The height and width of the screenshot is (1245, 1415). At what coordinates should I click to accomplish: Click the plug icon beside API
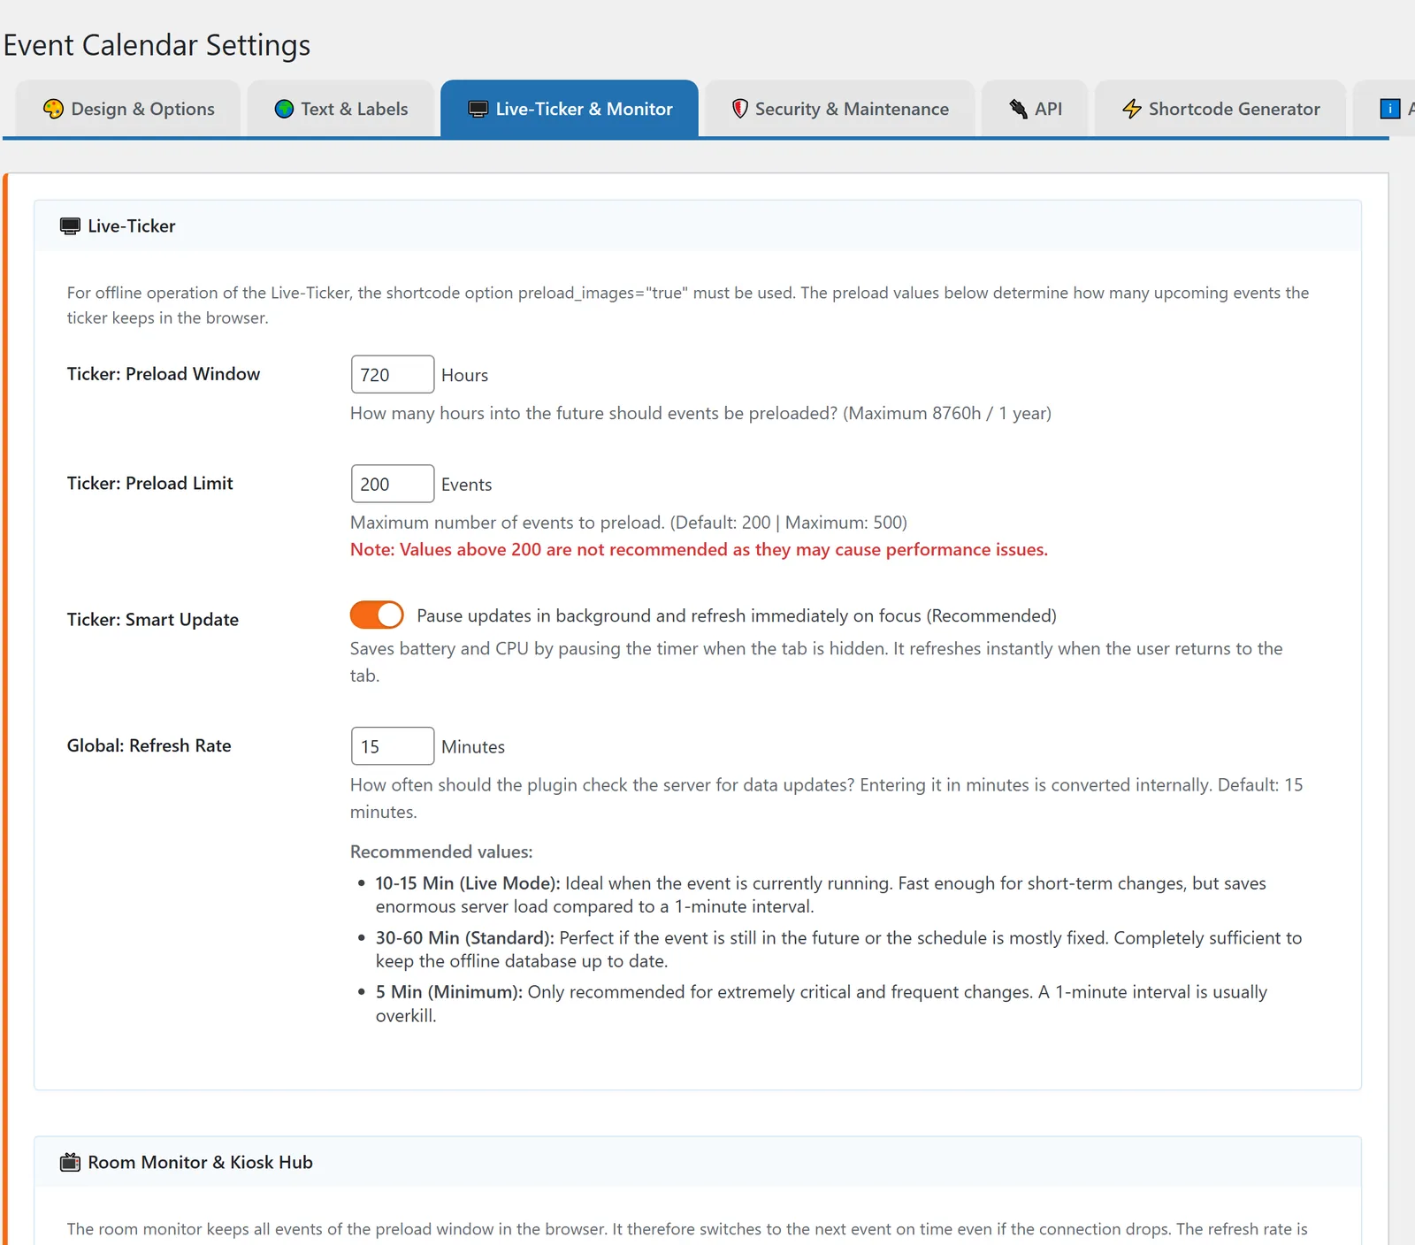[x=1018, y=109]
